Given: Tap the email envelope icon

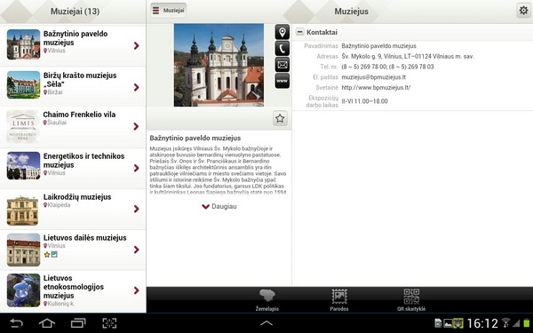Looking at the screenshot, I should pyautogui.click(x=282, y=65).
